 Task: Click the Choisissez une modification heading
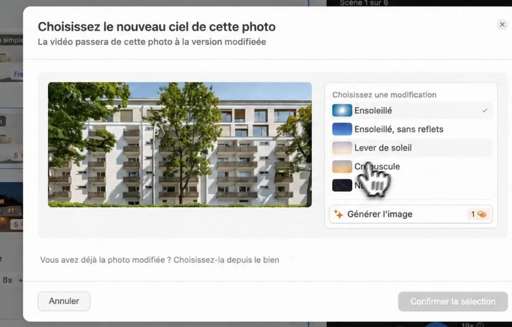point(385,95)
